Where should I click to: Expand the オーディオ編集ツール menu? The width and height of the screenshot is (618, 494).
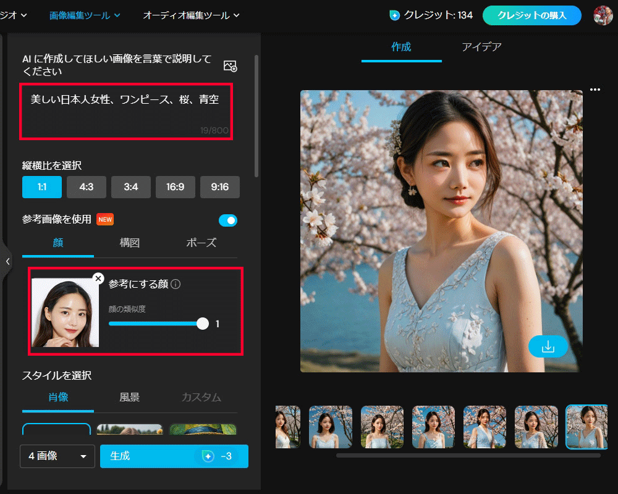(x=191, y=15)
